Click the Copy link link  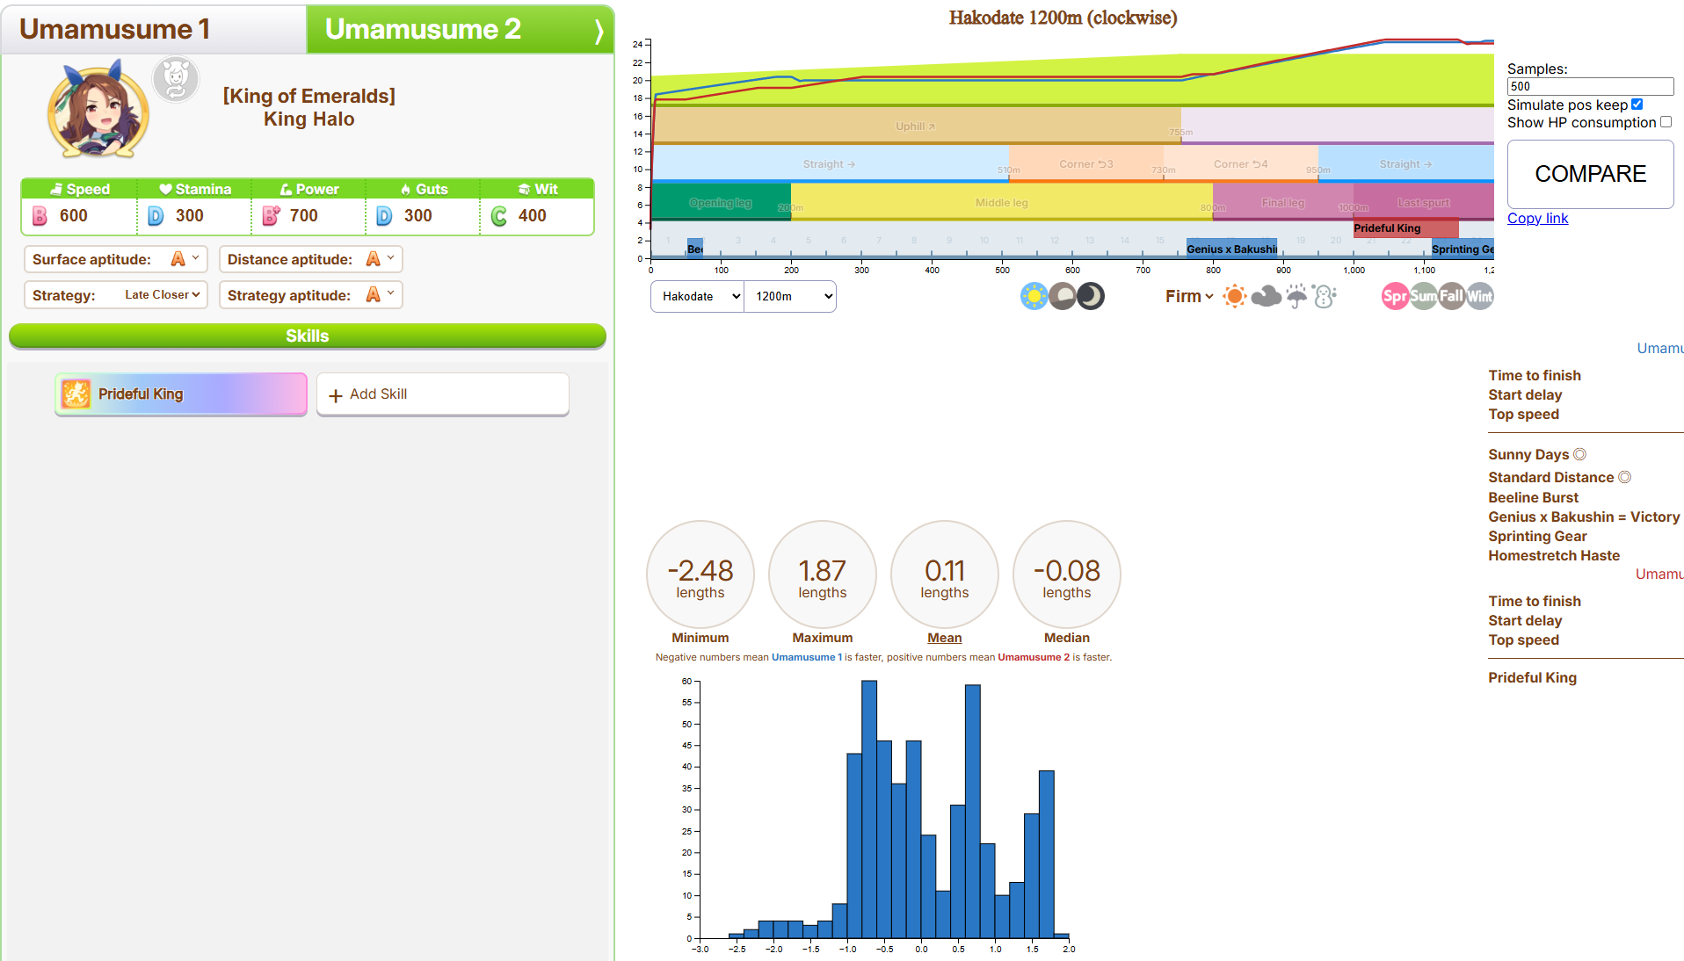point(1537,218)
